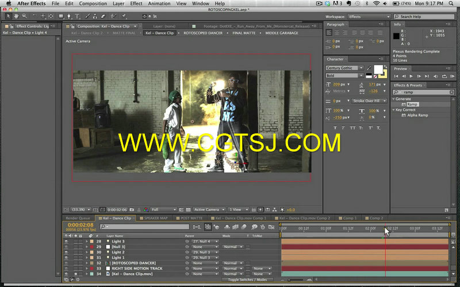Open the Effect menu

point(136,3)
